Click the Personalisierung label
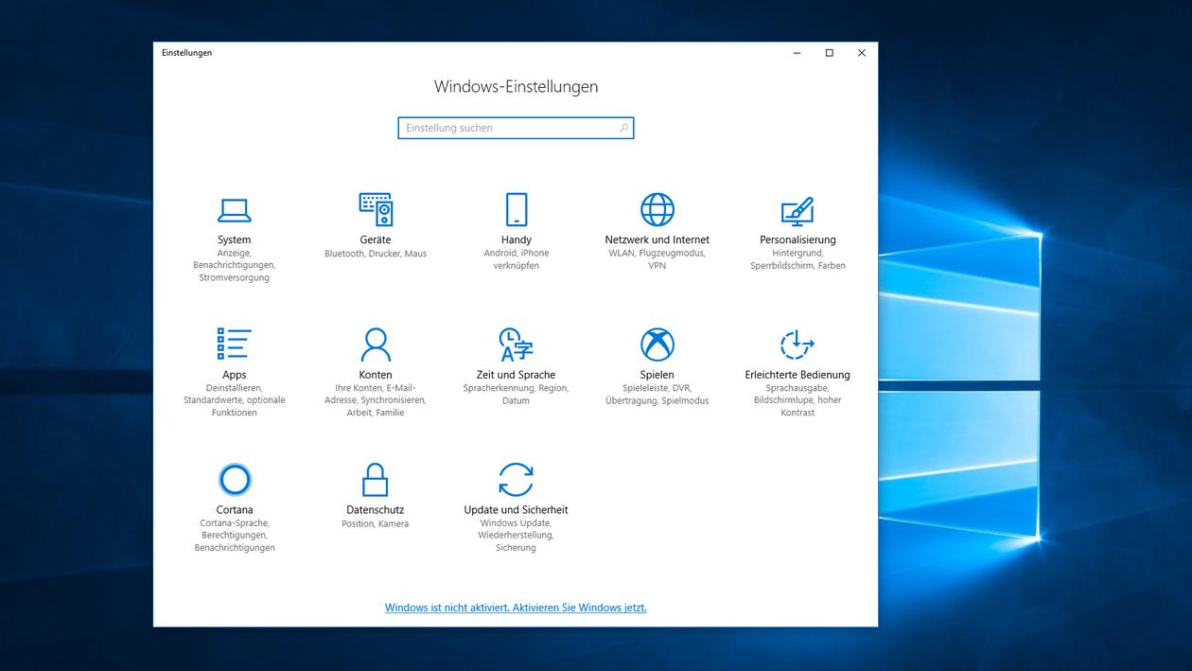Viewport: 1192px width, 671px height. click(x=798, y=239)
